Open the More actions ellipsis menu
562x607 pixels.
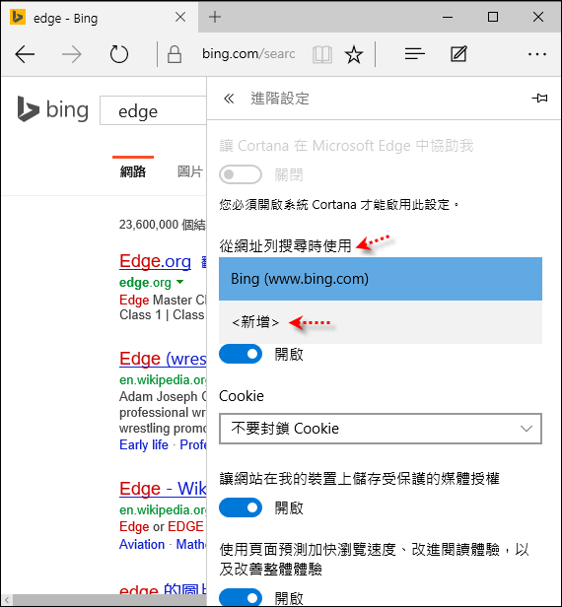[537, 54]
